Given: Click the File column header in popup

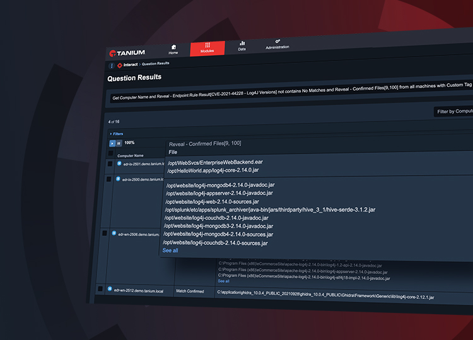Looking at the screenshot, I should [173, 152].
